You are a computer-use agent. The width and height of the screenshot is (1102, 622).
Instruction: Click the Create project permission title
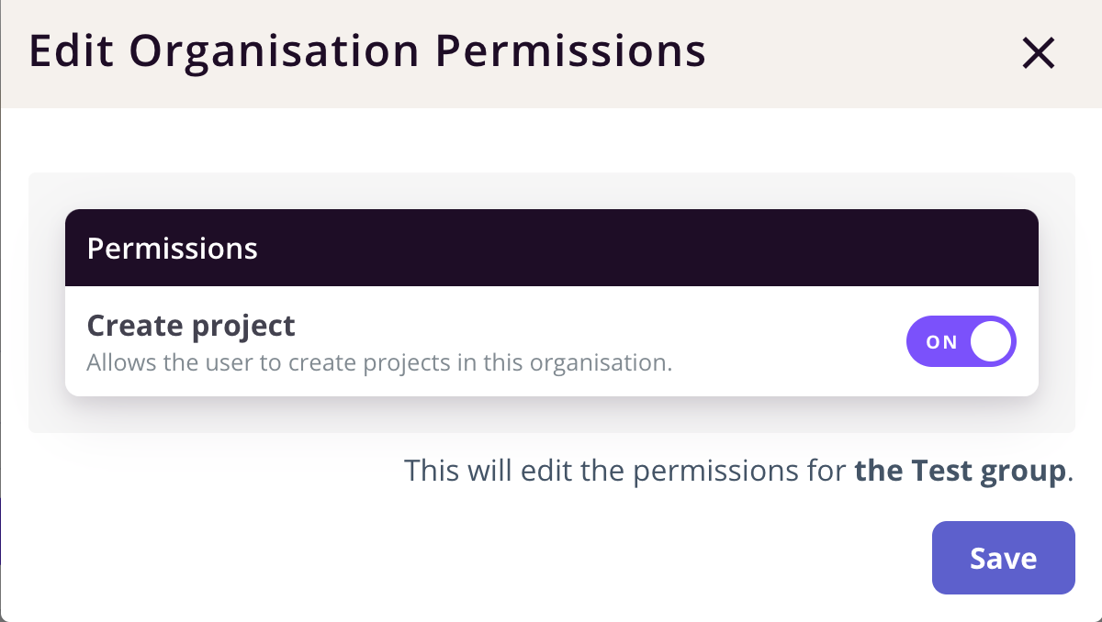(x=190, y=326)
